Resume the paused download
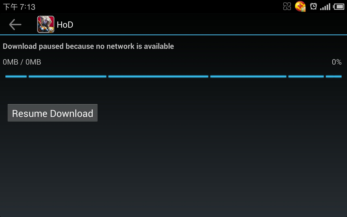Screen dimensions: 347x217 coord(53,113)
